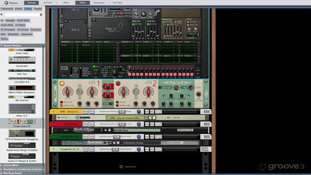Click the Pulsar LFO 2 rate knob

[123, 92]
